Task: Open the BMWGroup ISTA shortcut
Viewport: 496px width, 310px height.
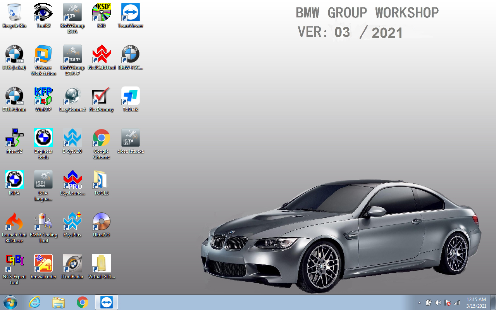Action: point(72,18)
